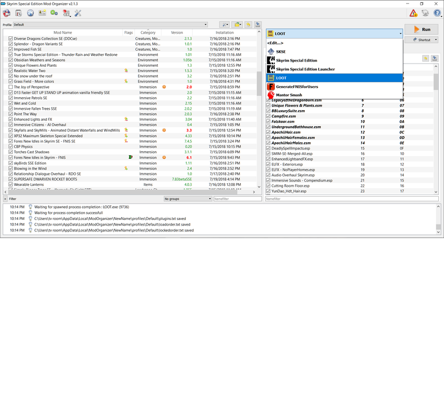
Task: Click the Tools puzzle icon in toolbar
Action: 66,13
